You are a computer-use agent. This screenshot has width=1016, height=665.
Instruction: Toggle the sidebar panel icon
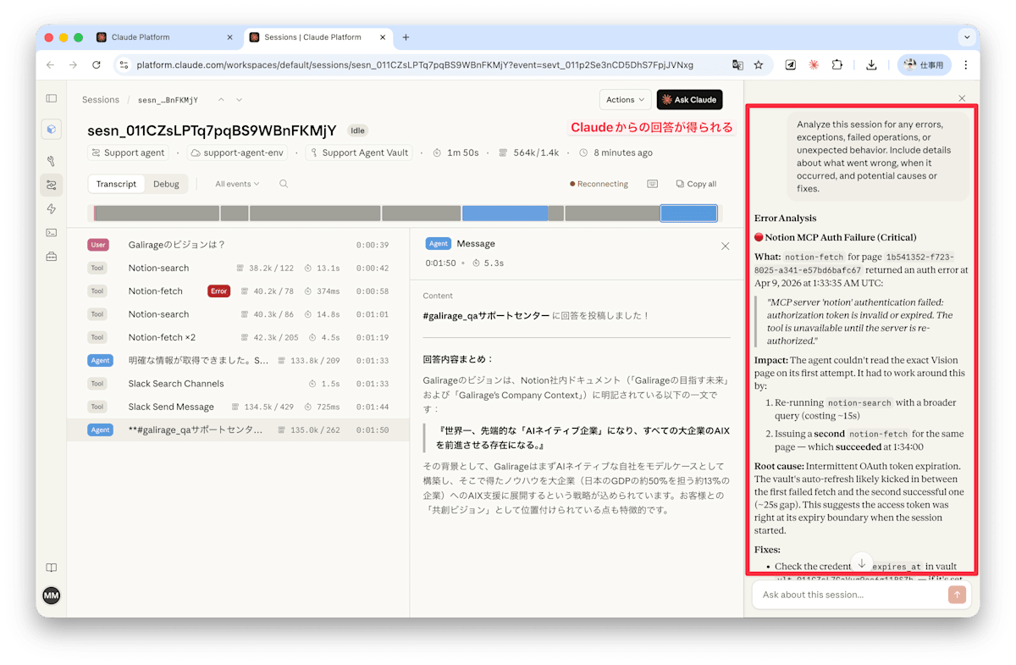(x=52, y=99)
